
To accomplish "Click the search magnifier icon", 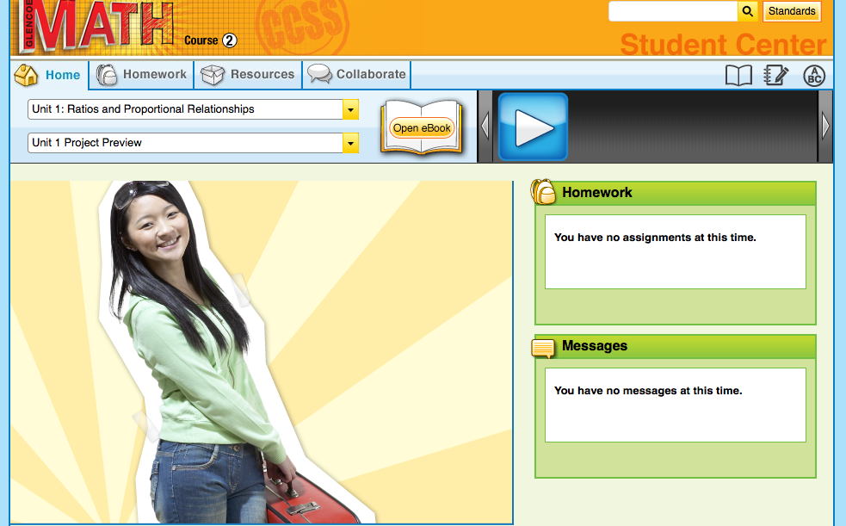I will pyautogui.click(x=747, y=11).
